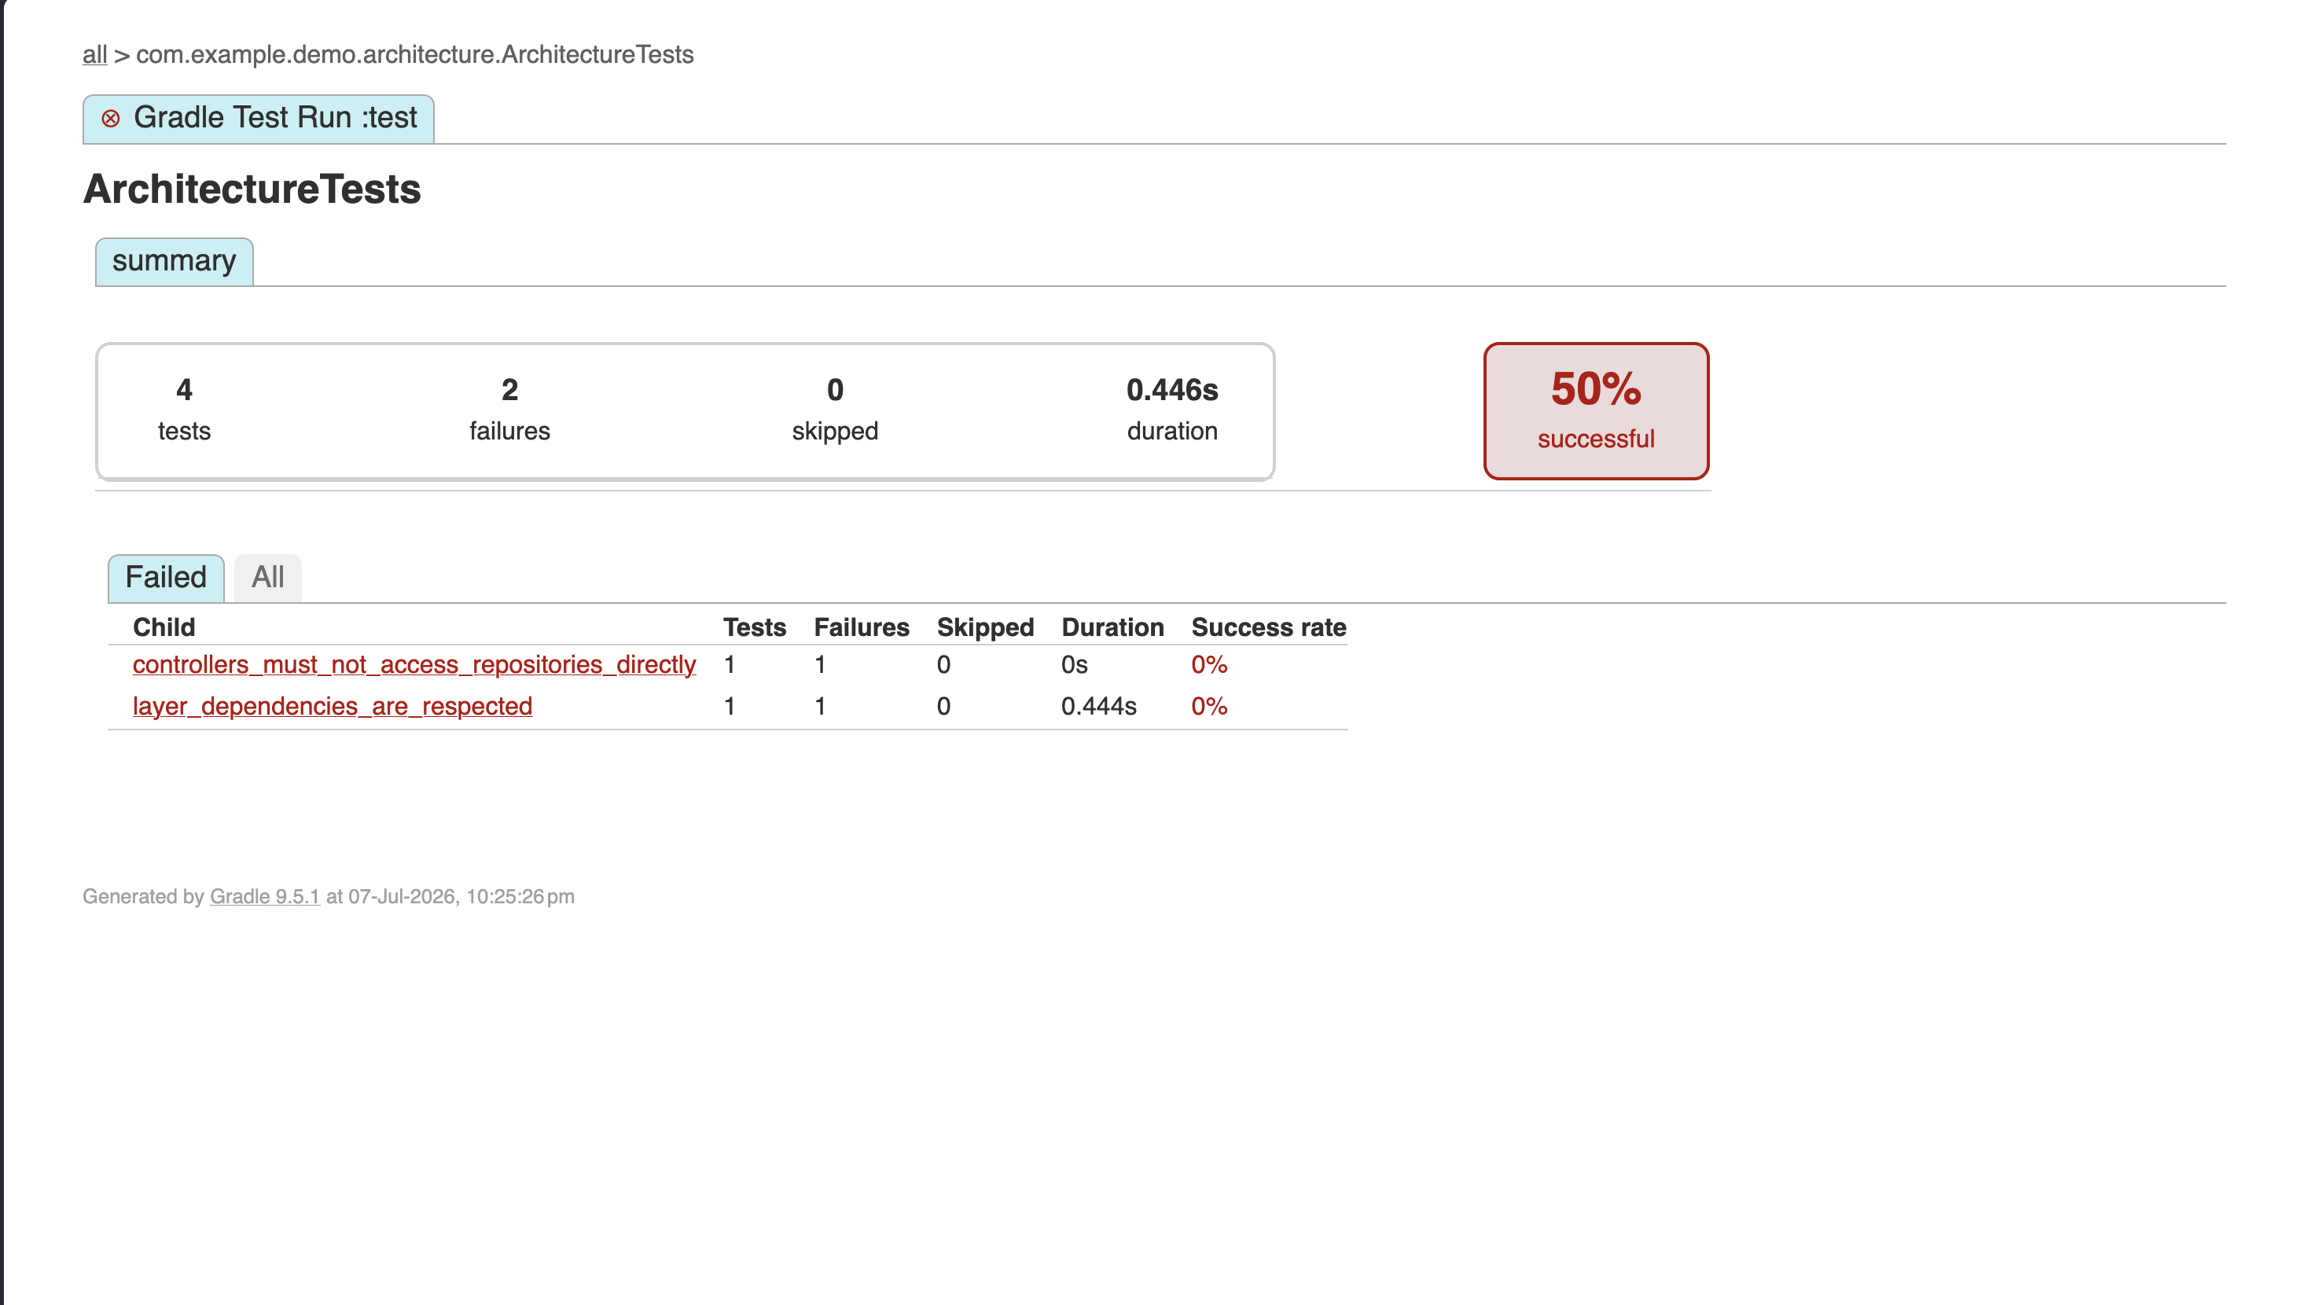
Task: Click the breadcrumb text com.example.demo.architecture.ArchitectureTests
Action: pyautogui.click(x=414, y=55)
